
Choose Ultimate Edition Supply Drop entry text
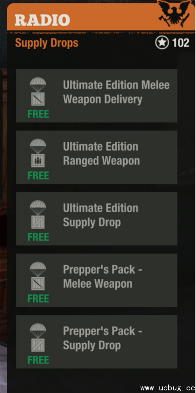[101, 215]
